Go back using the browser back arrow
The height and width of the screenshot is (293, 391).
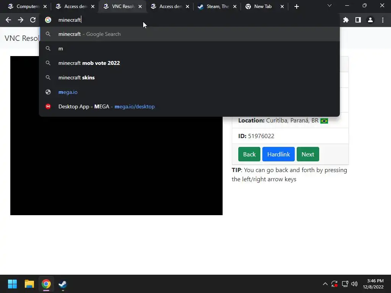pyautogui.click(x=8, y=20)
